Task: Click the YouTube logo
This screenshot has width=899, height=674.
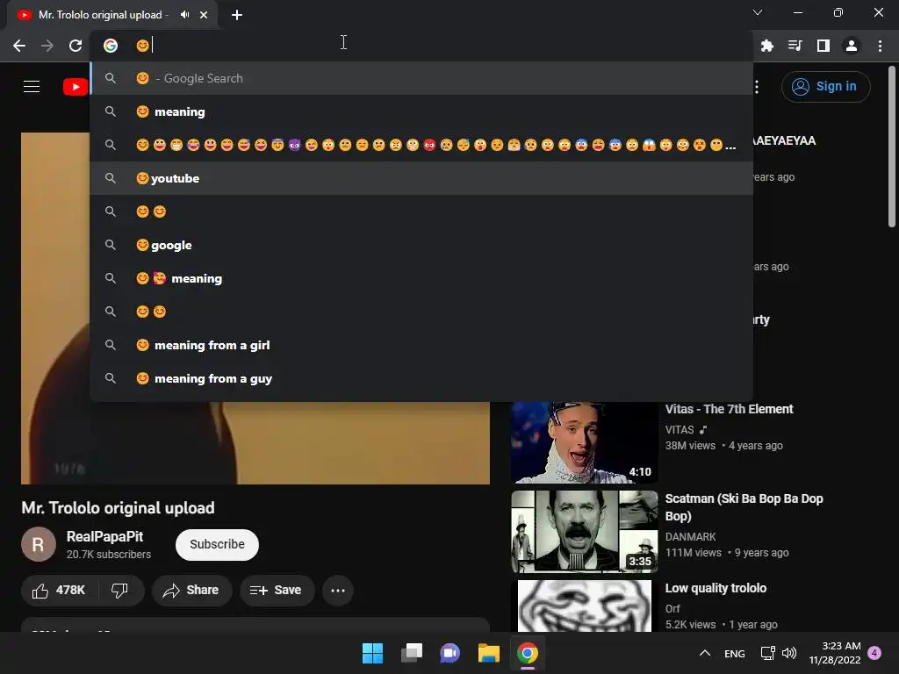Action: pos(76,87)
